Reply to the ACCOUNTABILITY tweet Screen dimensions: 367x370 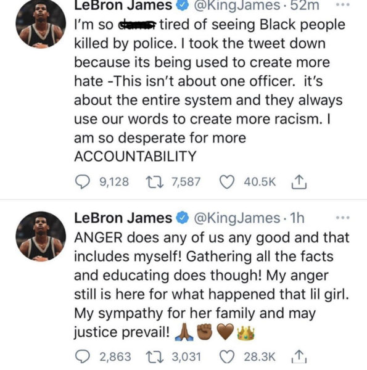point(82,182)
